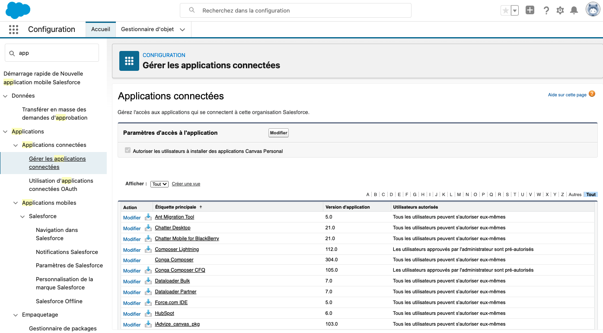Collapse the Données tree section
Viewport: 603px width, 333px height.
tap(5, 96)
